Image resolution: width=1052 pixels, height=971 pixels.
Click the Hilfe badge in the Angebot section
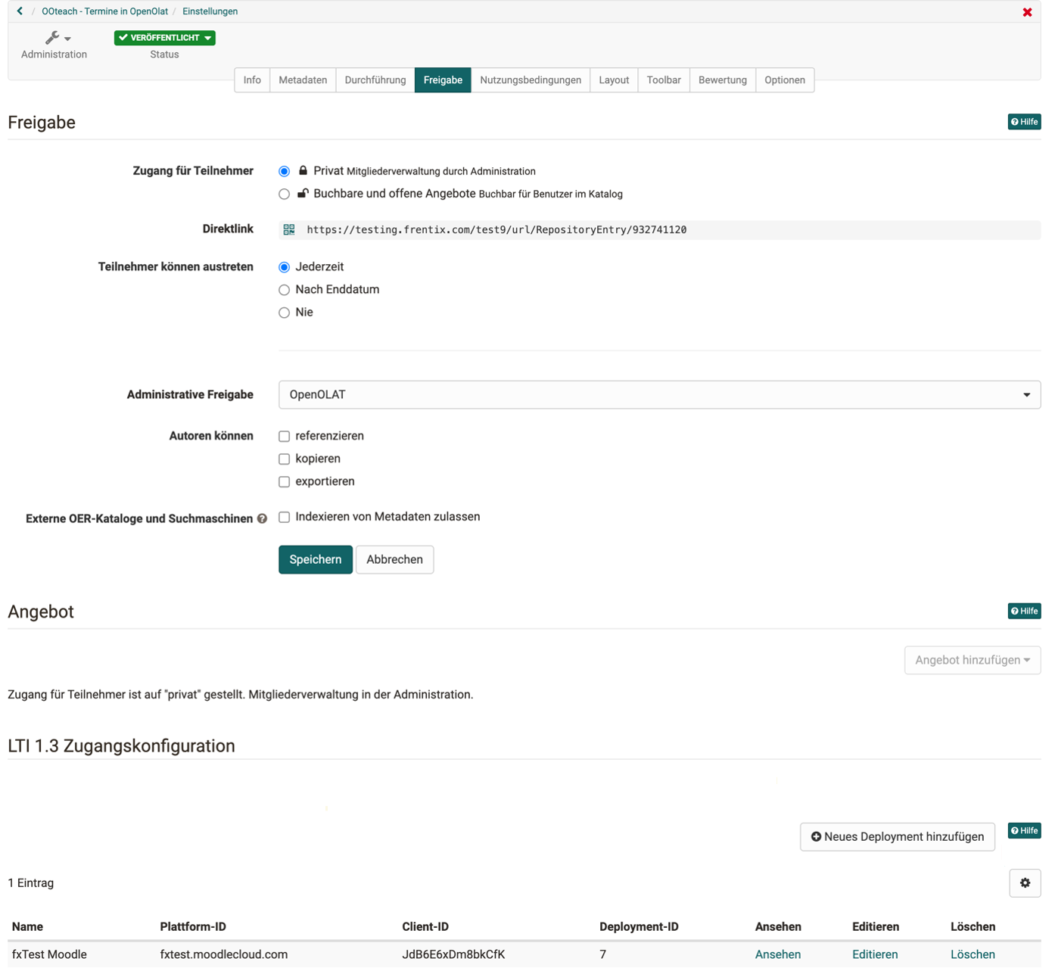[x=1024, y=611]
